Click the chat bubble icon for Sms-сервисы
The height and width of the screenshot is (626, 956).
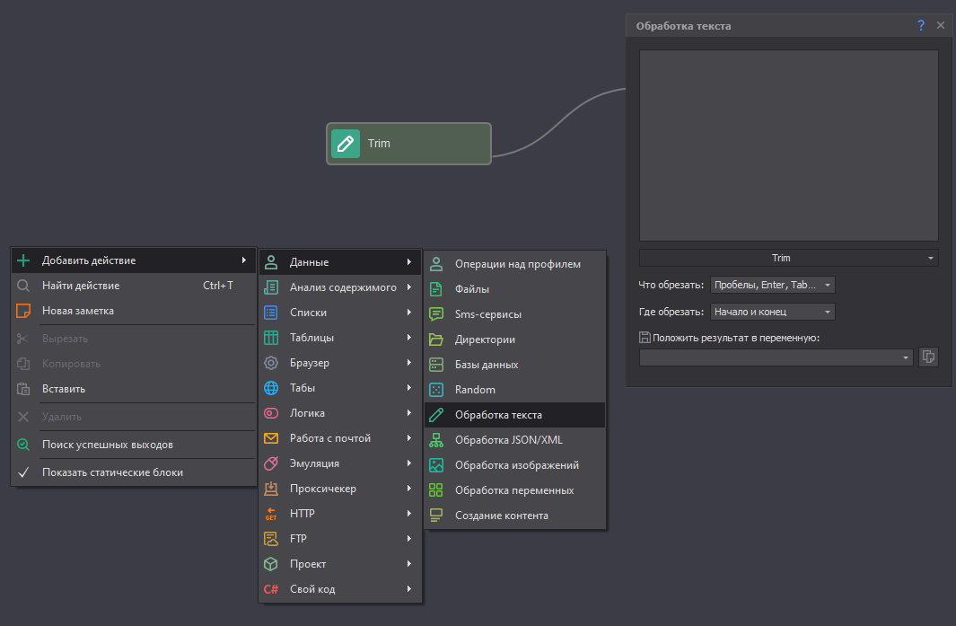click(x=436, y=314)
